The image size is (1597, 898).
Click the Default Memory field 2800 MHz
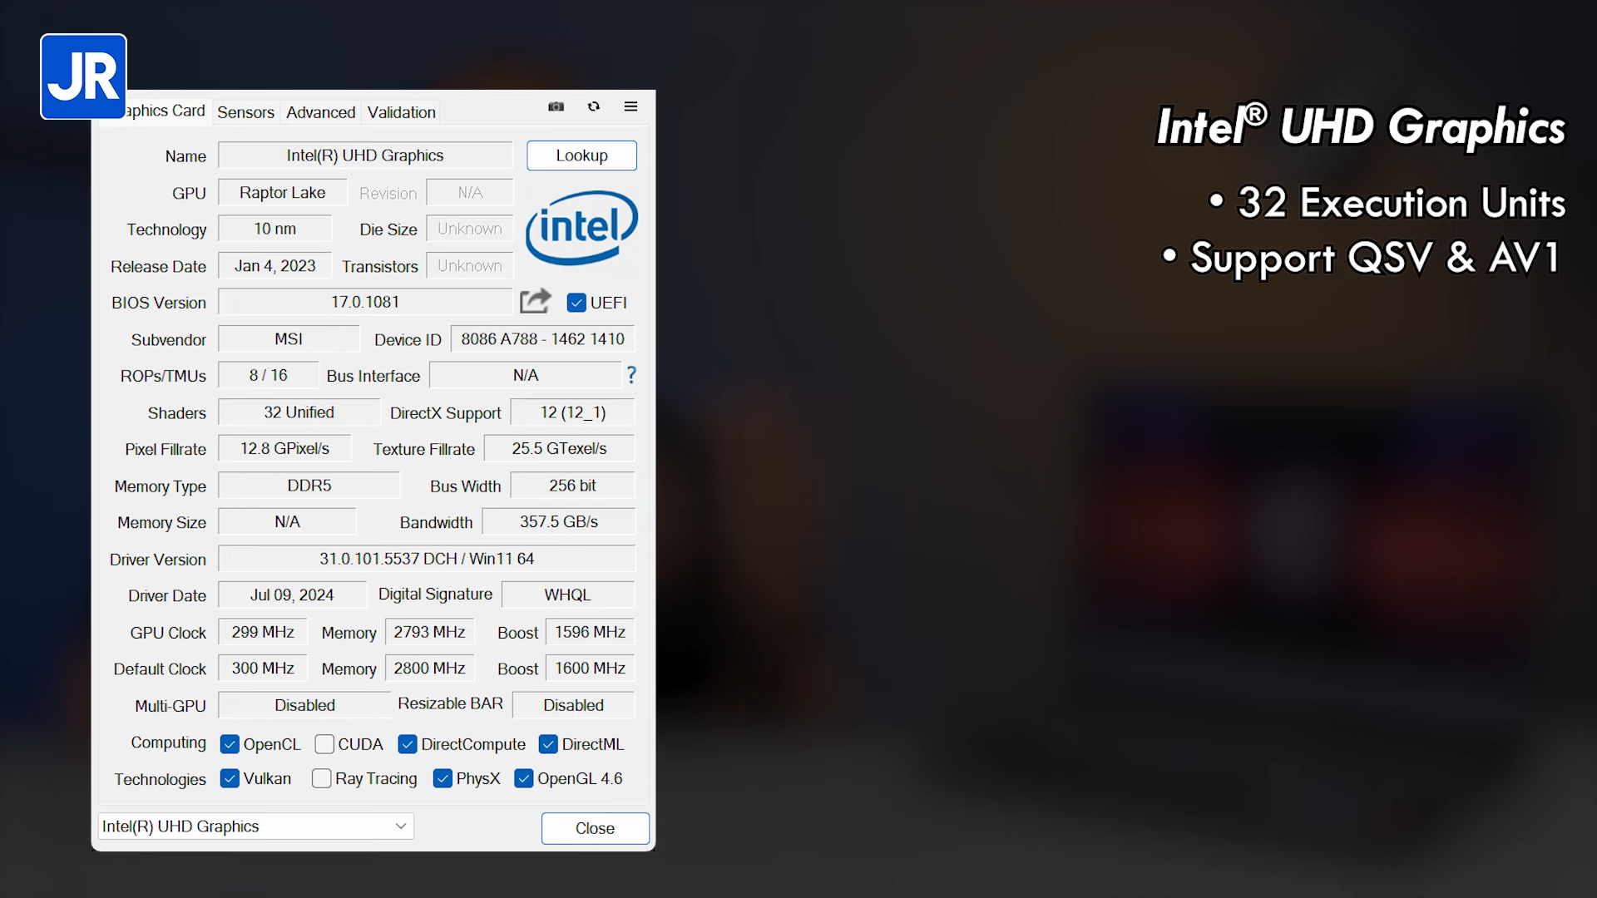429,668
